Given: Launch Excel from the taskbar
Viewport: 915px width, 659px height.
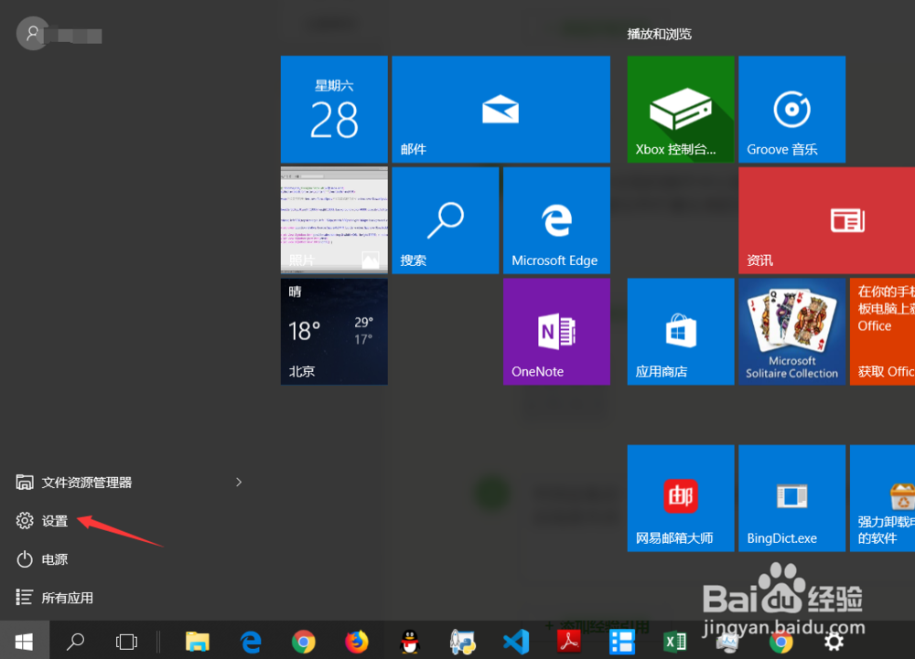Looking at the screenshot, I should pyautogui.click(x=675, y=642).
